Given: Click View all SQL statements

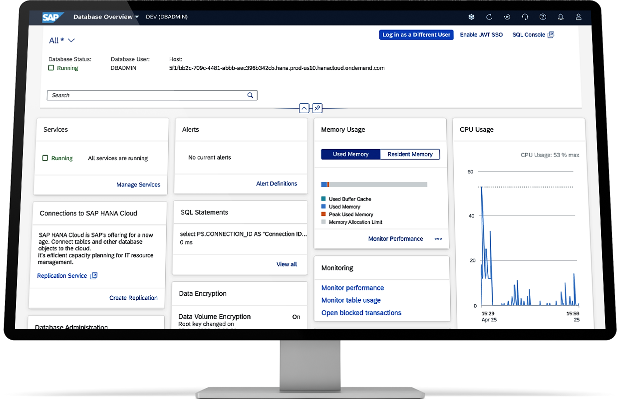Looking at the screenshot, I should (287, 264).
